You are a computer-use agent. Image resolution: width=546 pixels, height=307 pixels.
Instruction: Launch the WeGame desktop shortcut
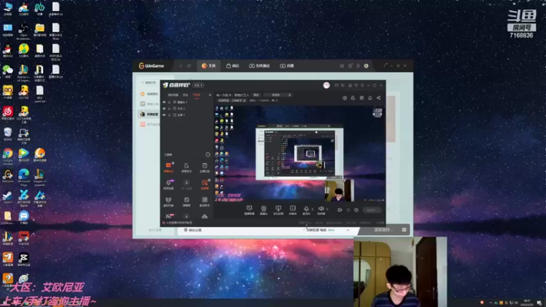coord(8,176)
